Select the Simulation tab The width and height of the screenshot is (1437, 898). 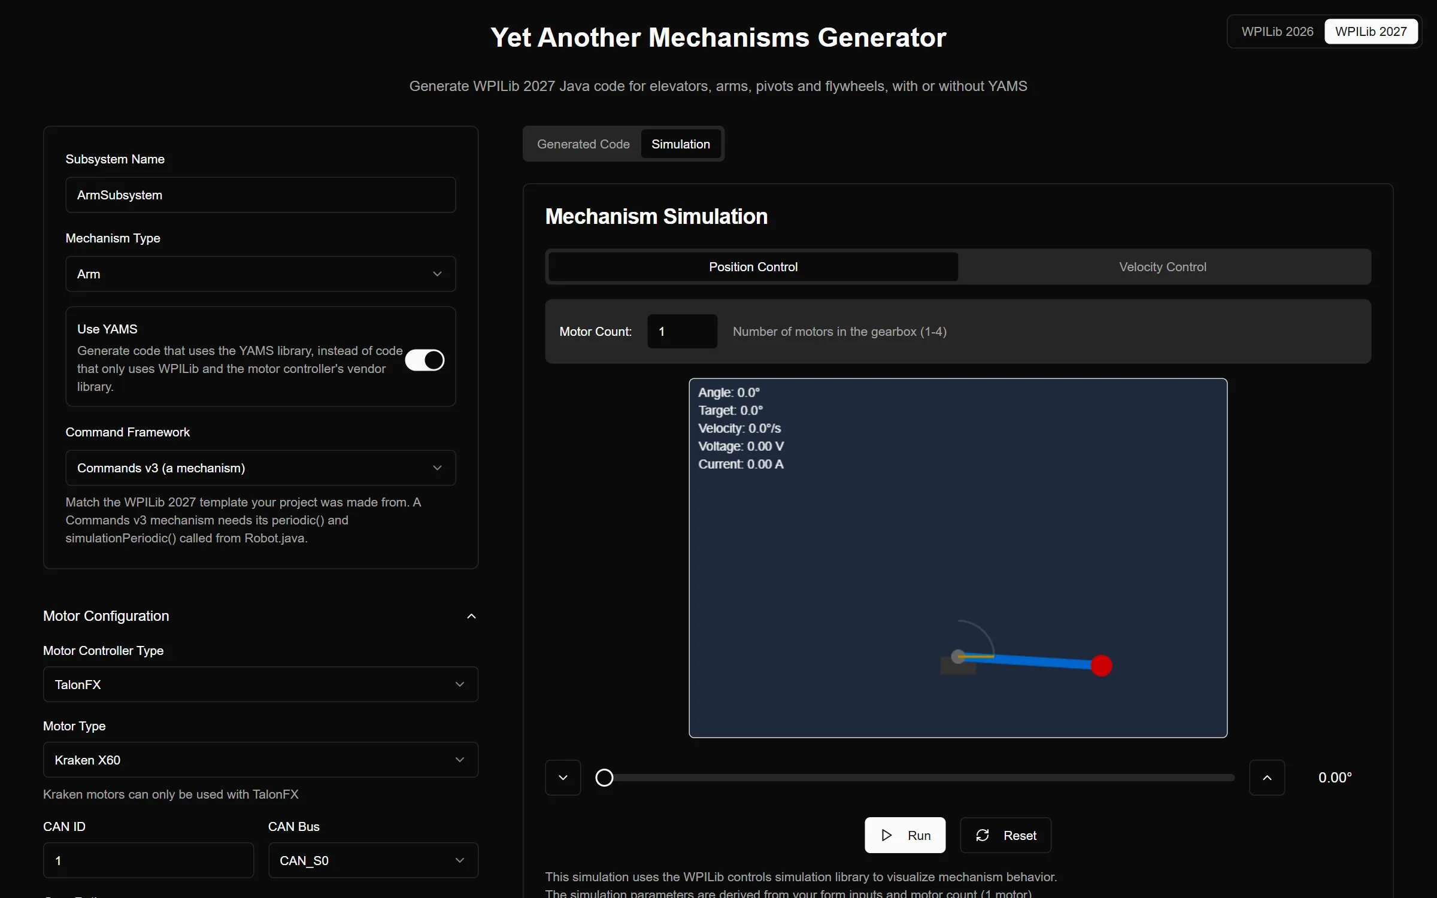pos(681,144)
